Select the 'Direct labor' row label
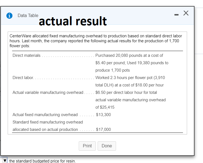Image resolution: width=203 pixels, height=163 pixels. (23, 78)
